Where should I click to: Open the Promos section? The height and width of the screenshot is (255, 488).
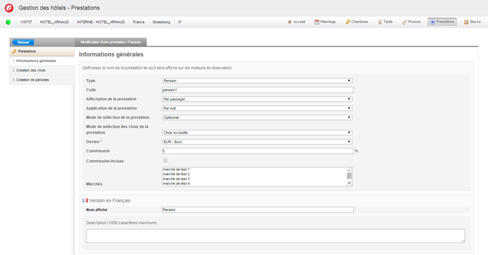(411, 22)
